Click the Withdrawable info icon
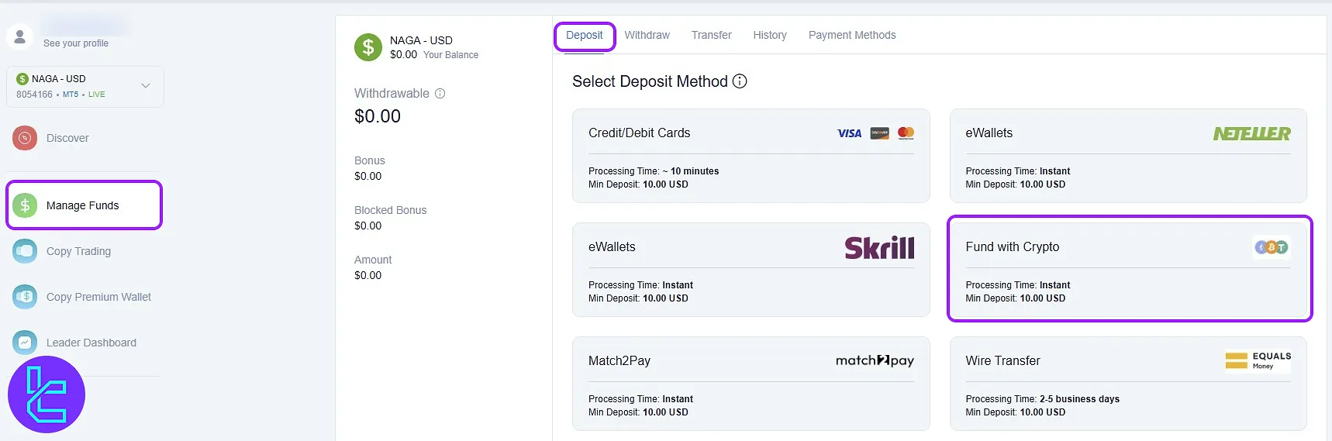 (440, 94)
